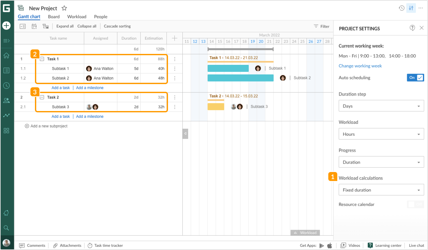Open the Duration step dropdown
The height and width of the screenshot is (250, 428).
381,106
